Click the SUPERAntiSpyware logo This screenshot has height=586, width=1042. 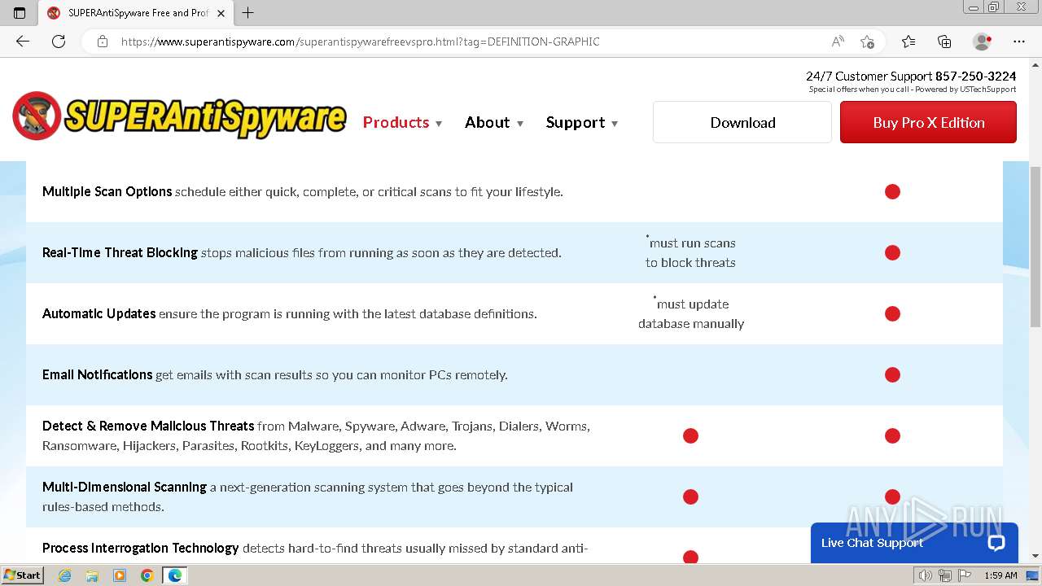click(x=179, y=116)
